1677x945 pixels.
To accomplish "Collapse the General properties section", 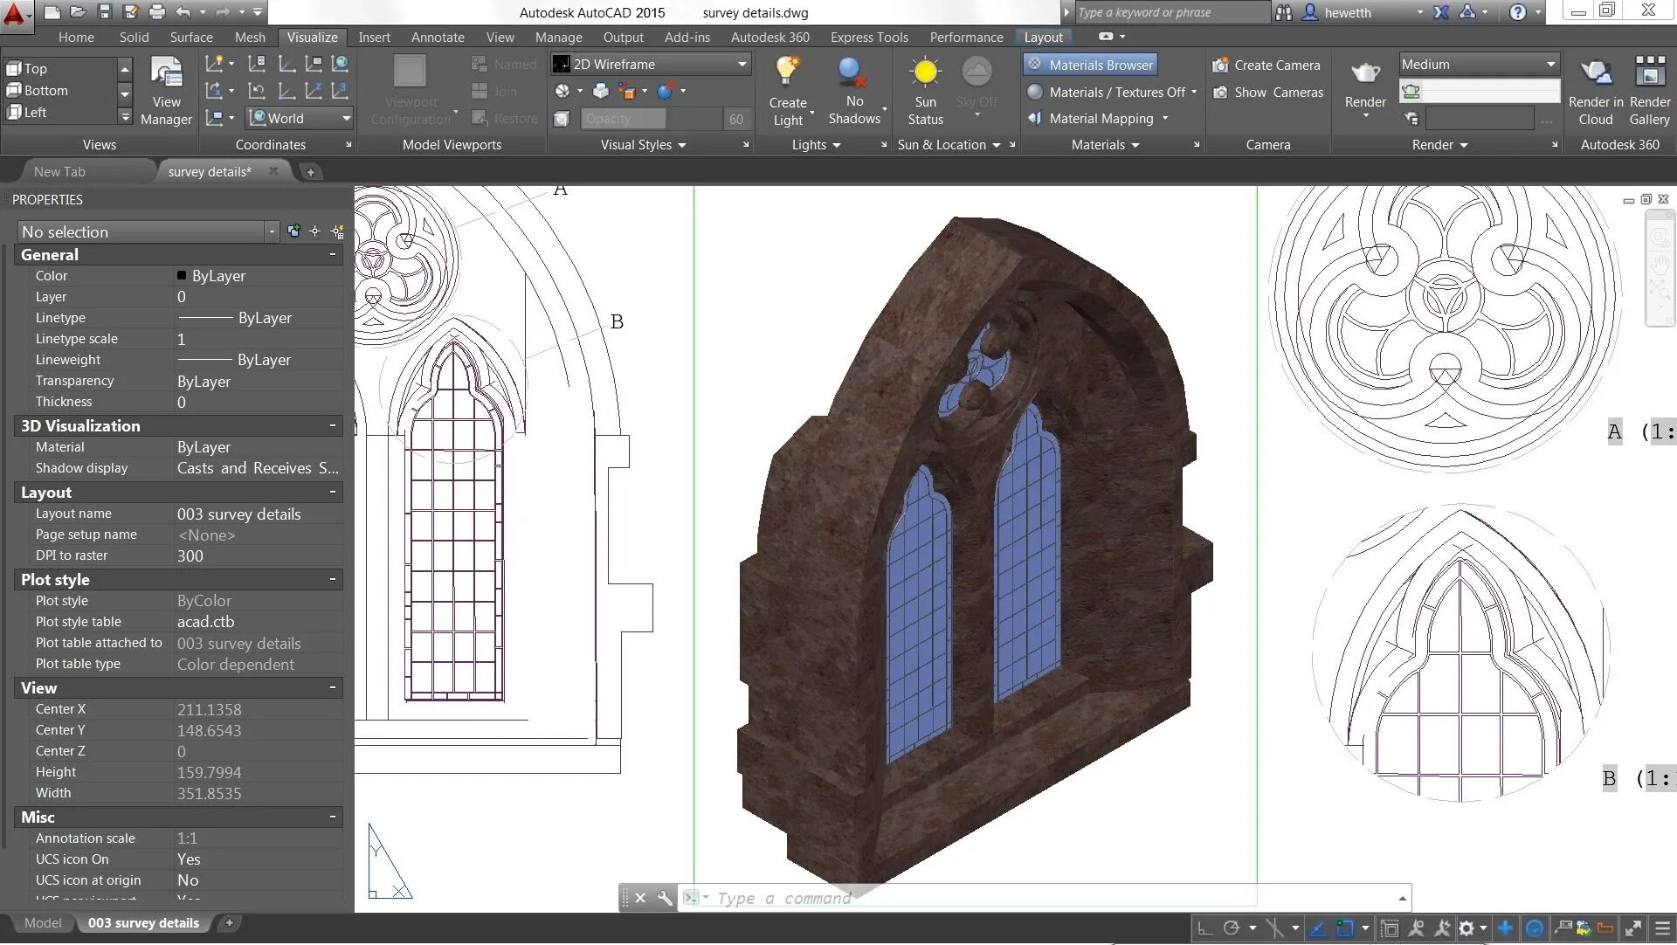I will point(332,254).
